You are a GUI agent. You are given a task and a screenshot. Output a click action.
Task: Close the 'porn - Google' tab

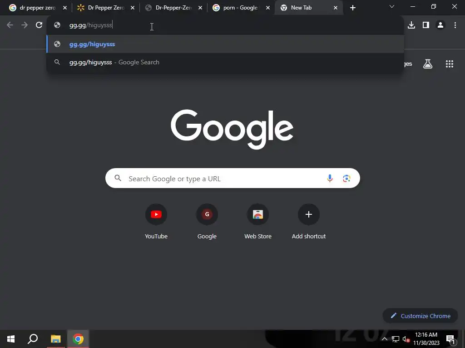point(268,8)
